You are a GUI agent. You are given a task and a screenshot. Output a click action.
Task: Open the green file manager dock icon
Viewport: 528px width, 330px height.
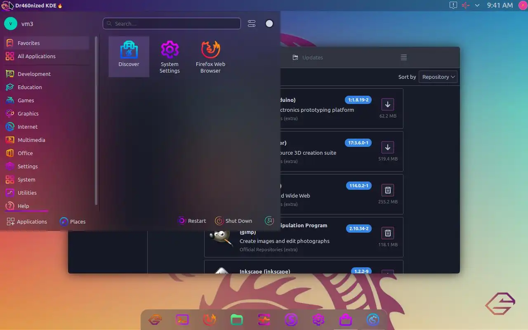(x=237, y=320)
